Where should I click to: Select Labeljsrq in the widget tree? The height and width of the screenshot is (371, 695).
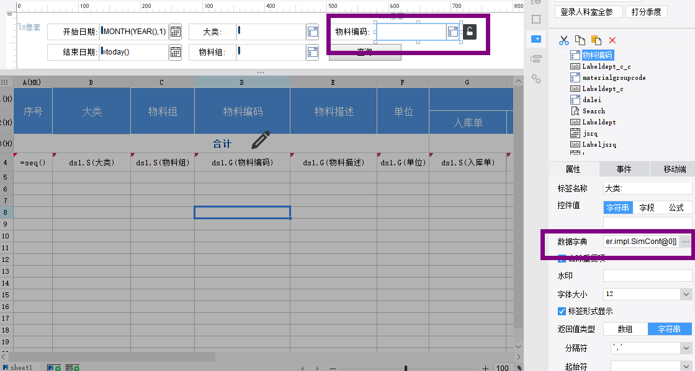(599, 144)
